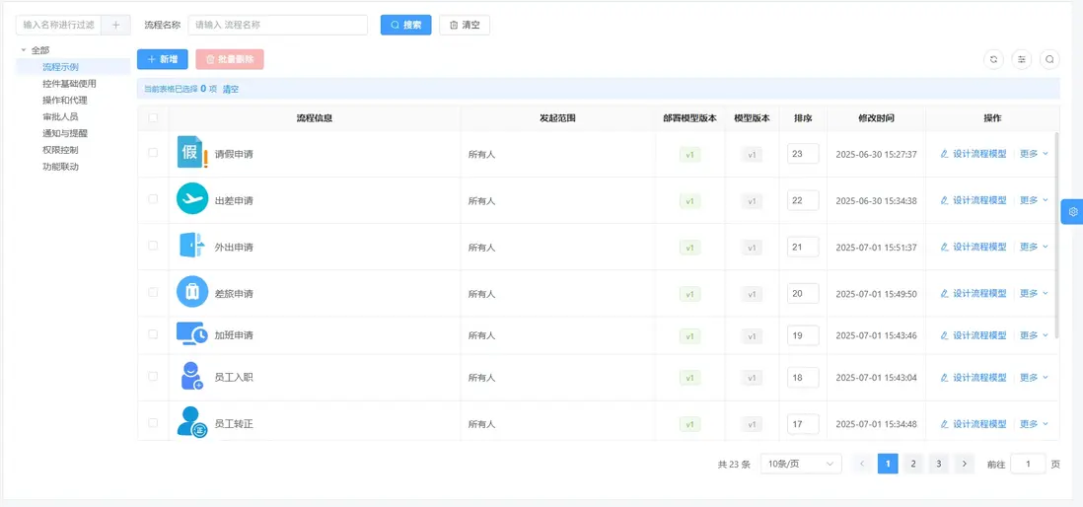The height and width of the screenshot is (507, 1083).
Task: Check the 加班申请 row checkbox
Action: click(x=153, y=334)
